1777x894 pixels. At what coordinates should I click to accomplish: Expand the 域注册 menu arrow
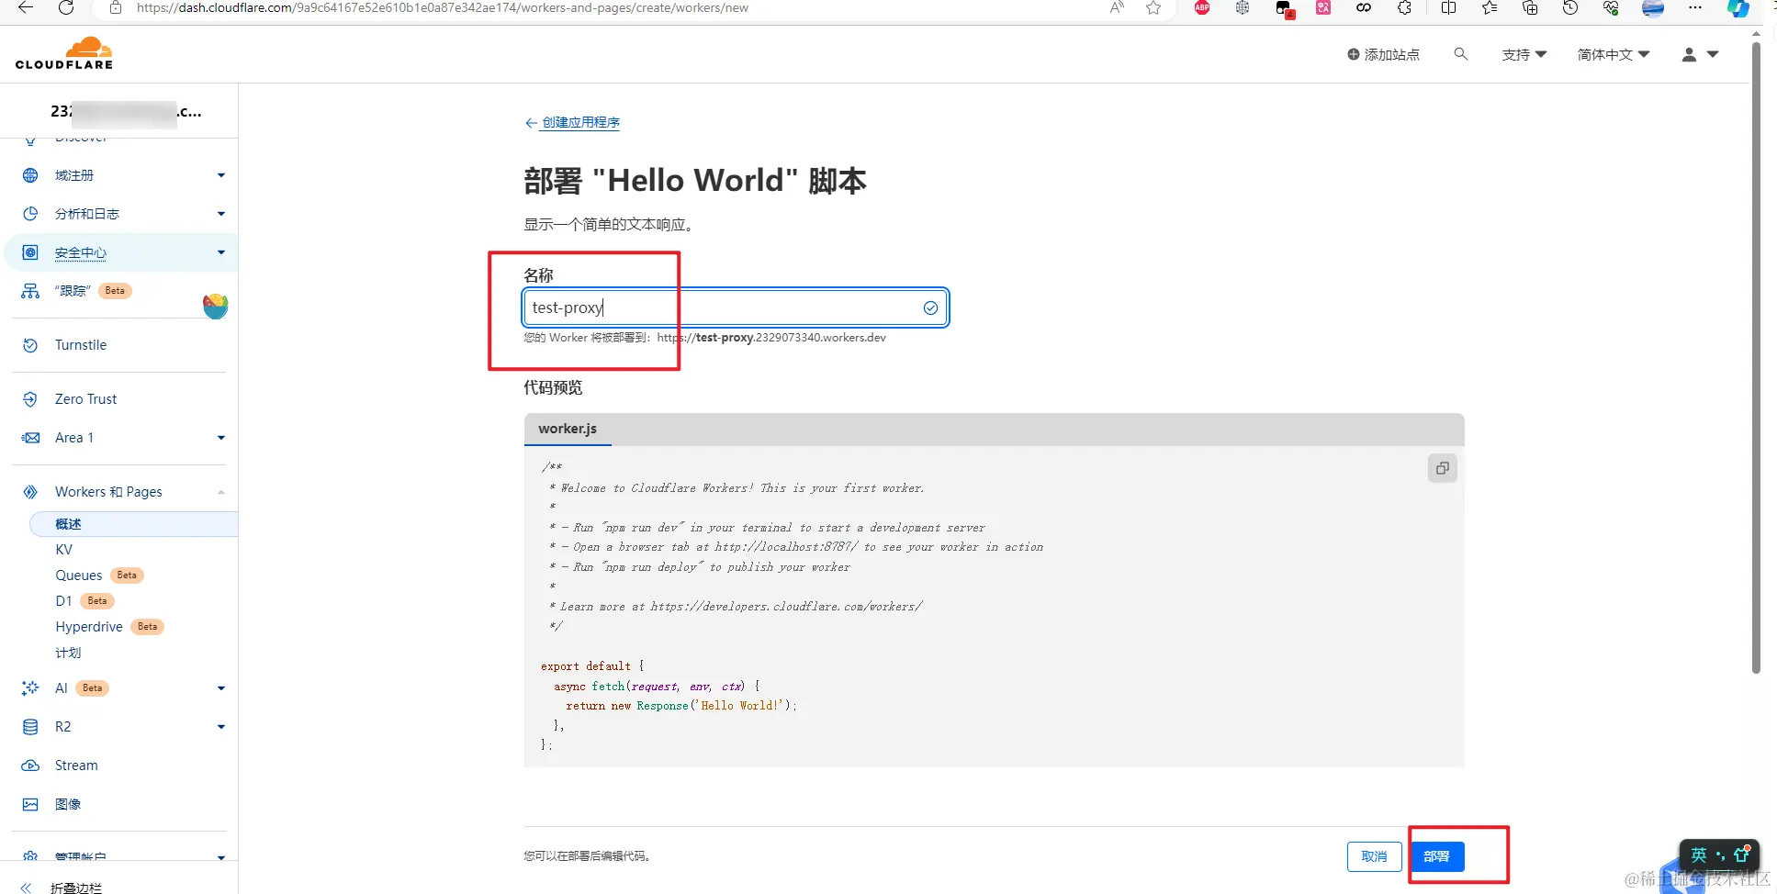pos(221,175)
